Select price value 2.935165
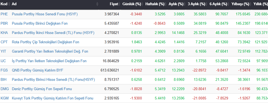Screen dimensions: 268x103 coord(112,98)
